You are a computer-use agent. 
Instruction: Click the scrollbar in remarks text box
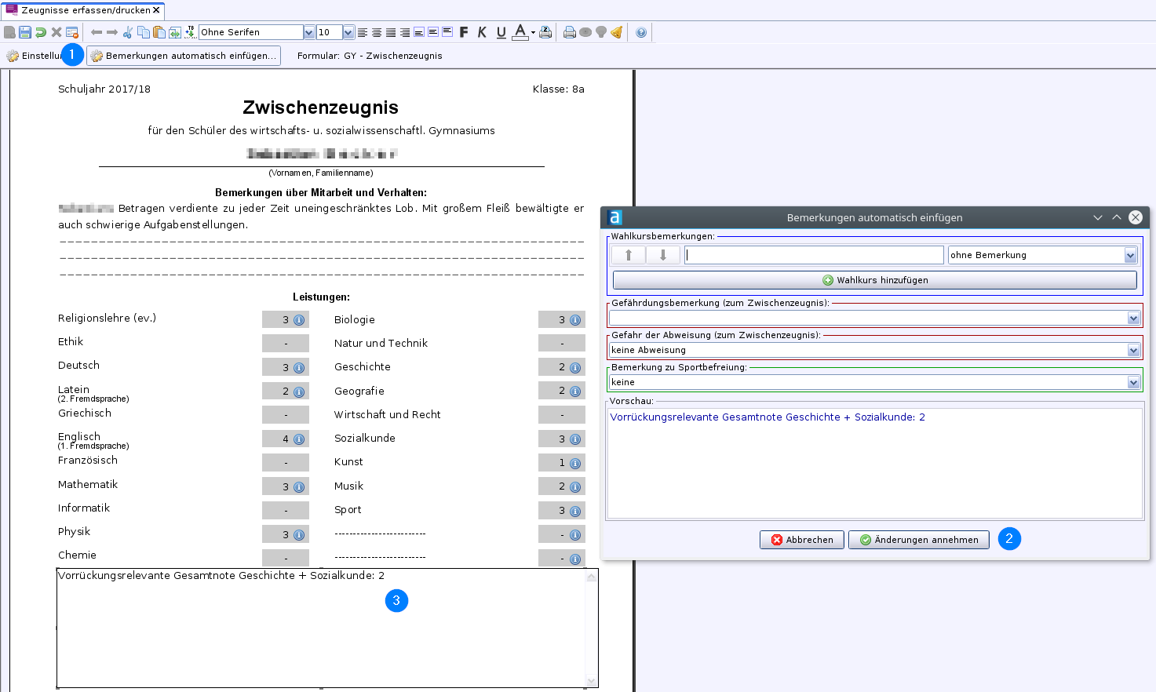[x=592, y=628]
